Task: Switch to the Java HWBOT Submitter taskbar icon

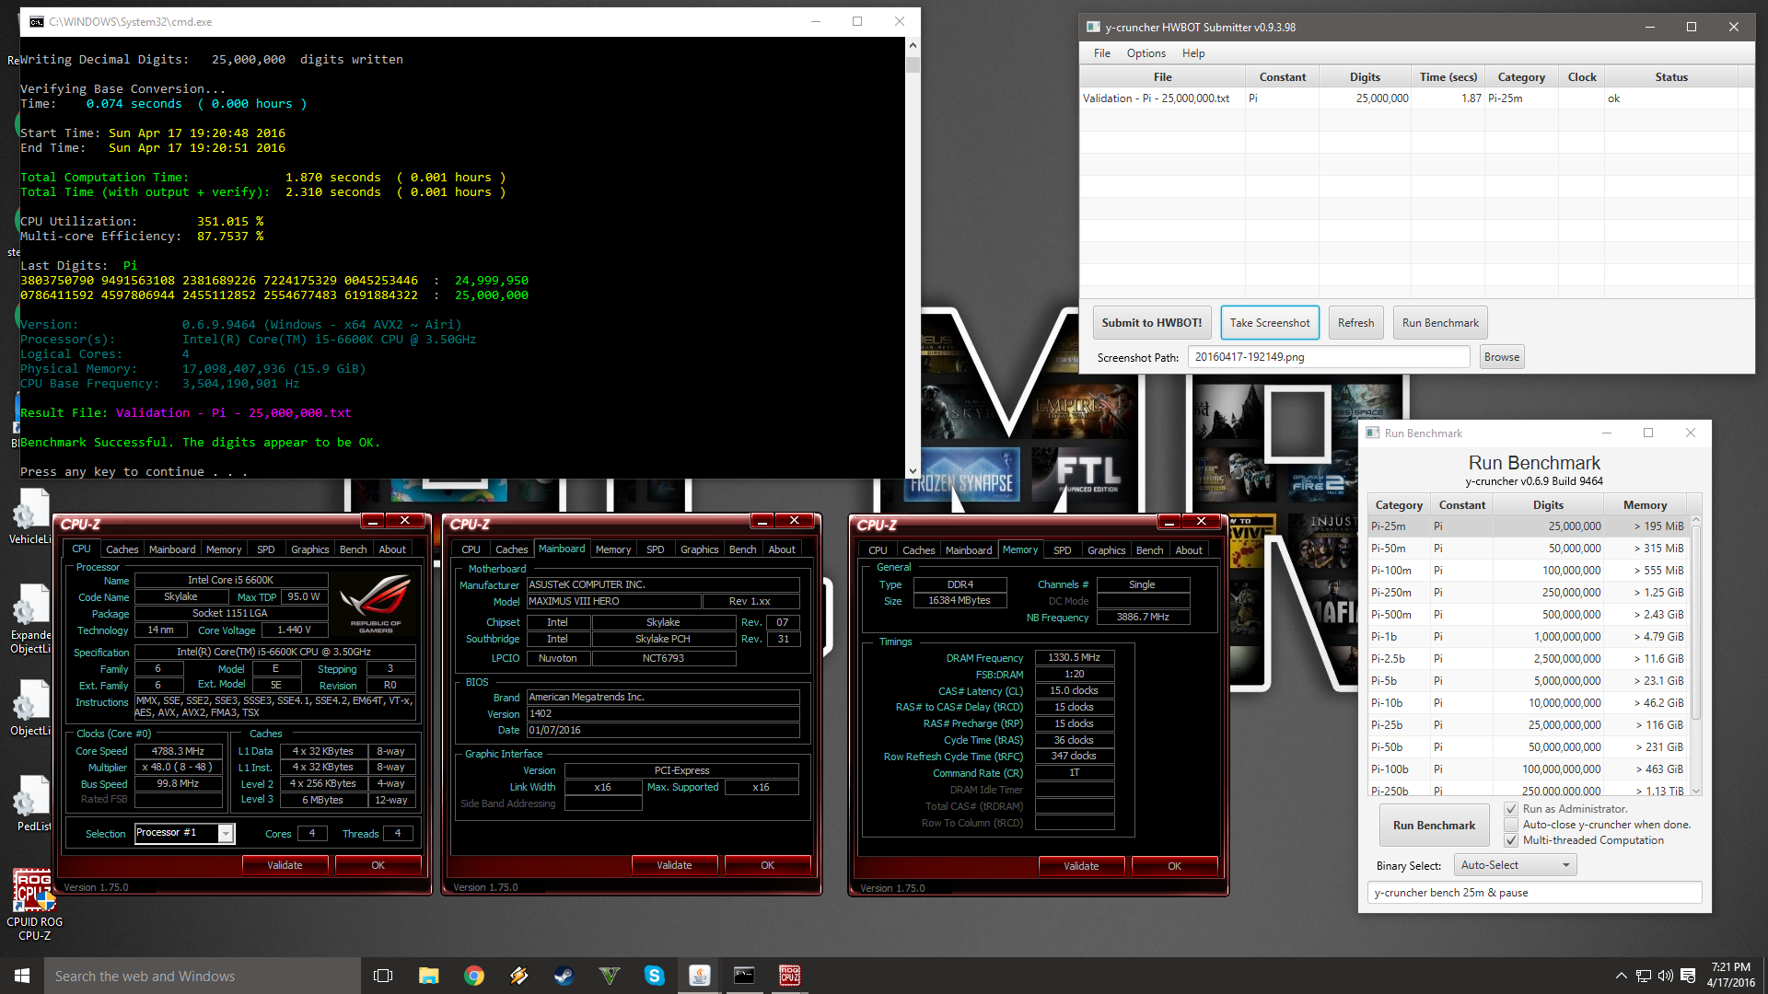Action: [699, 976]
